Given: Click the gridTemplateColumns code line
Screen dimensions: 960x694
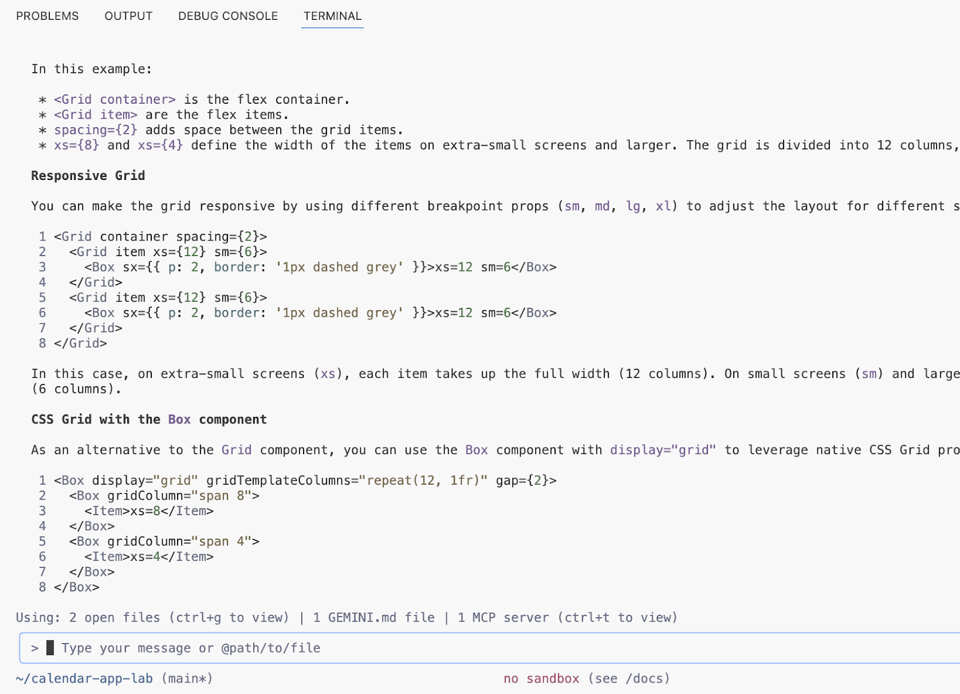Looking at the screenshot, I should pyautogui.click(x=305, y=480).
